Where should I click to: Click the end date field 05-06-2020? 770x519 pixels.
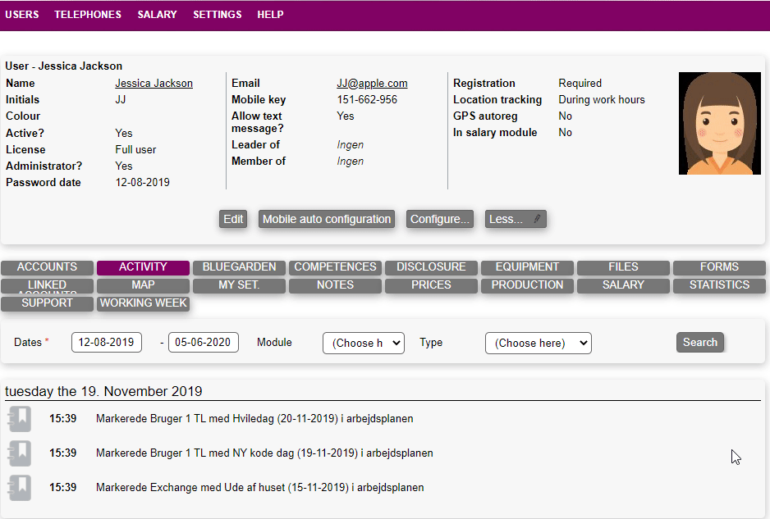tap(204, 343)
